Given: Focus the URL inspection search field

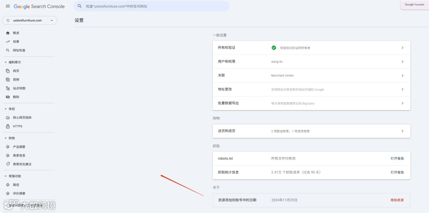Looking at the screenshot, I should [152, 6].
